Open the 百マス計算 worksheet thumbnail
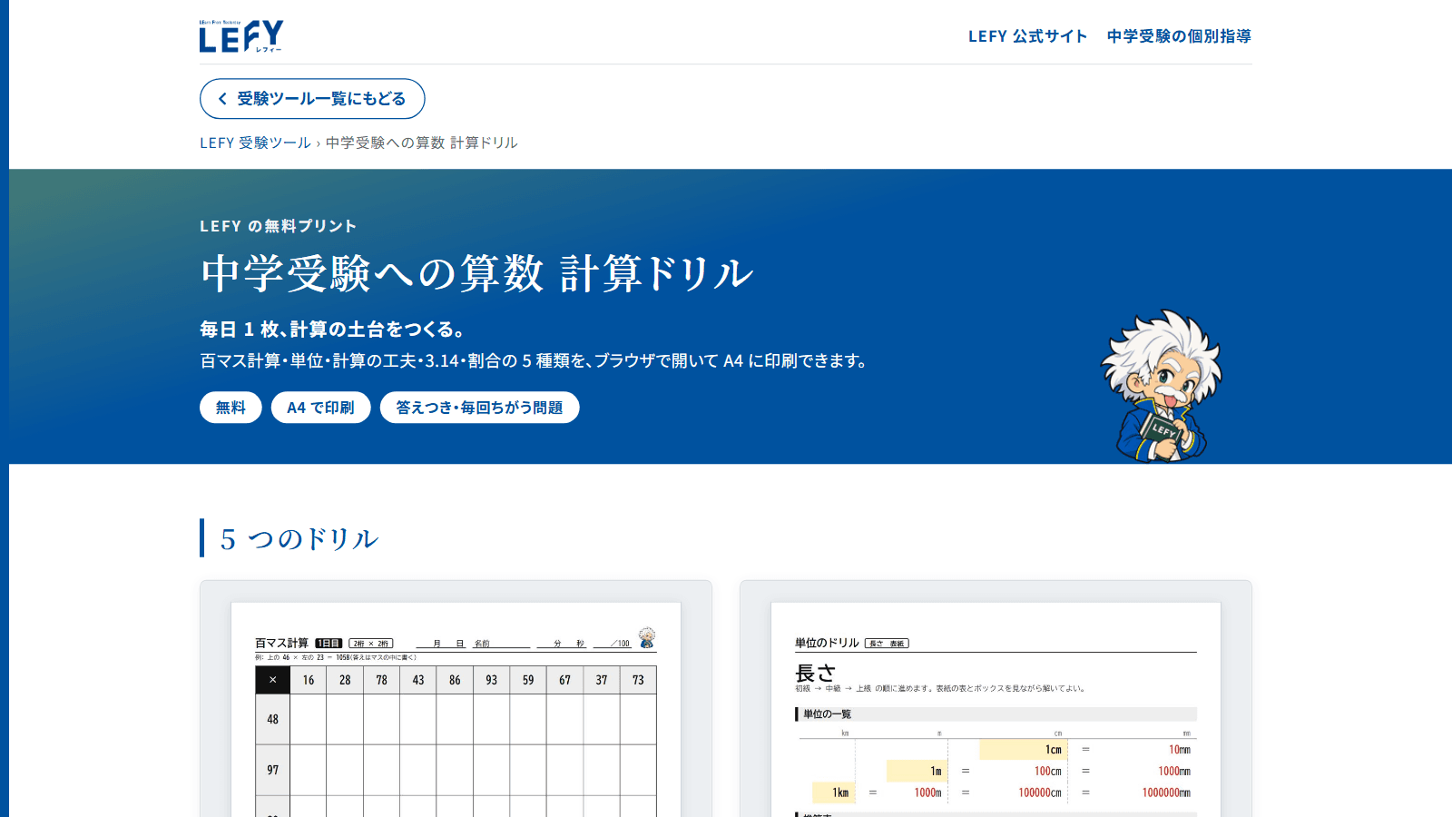1452x817 pixels. coord(456,699)
